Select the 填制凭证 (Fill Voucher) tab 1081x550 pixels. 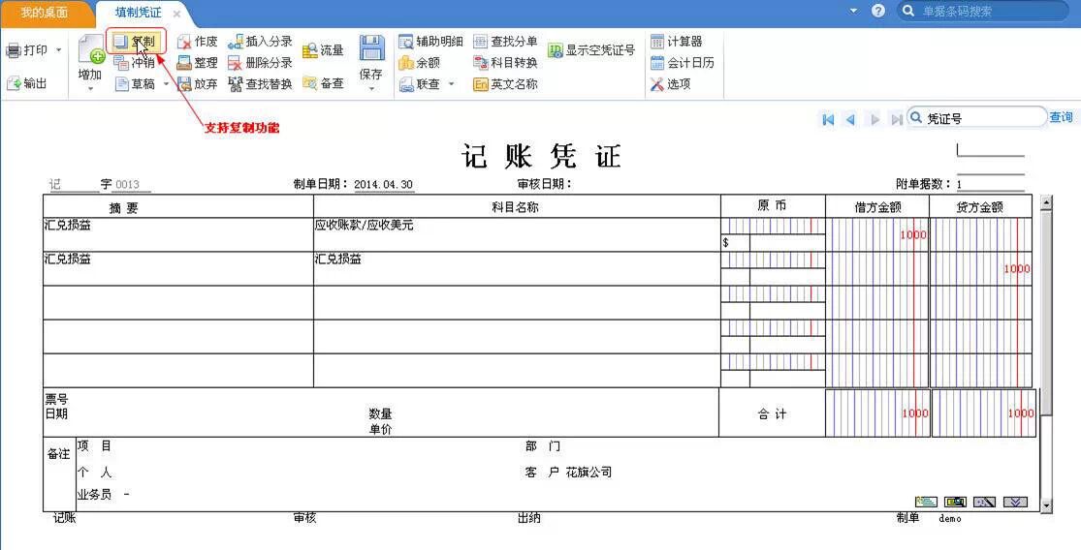point(139,14)
